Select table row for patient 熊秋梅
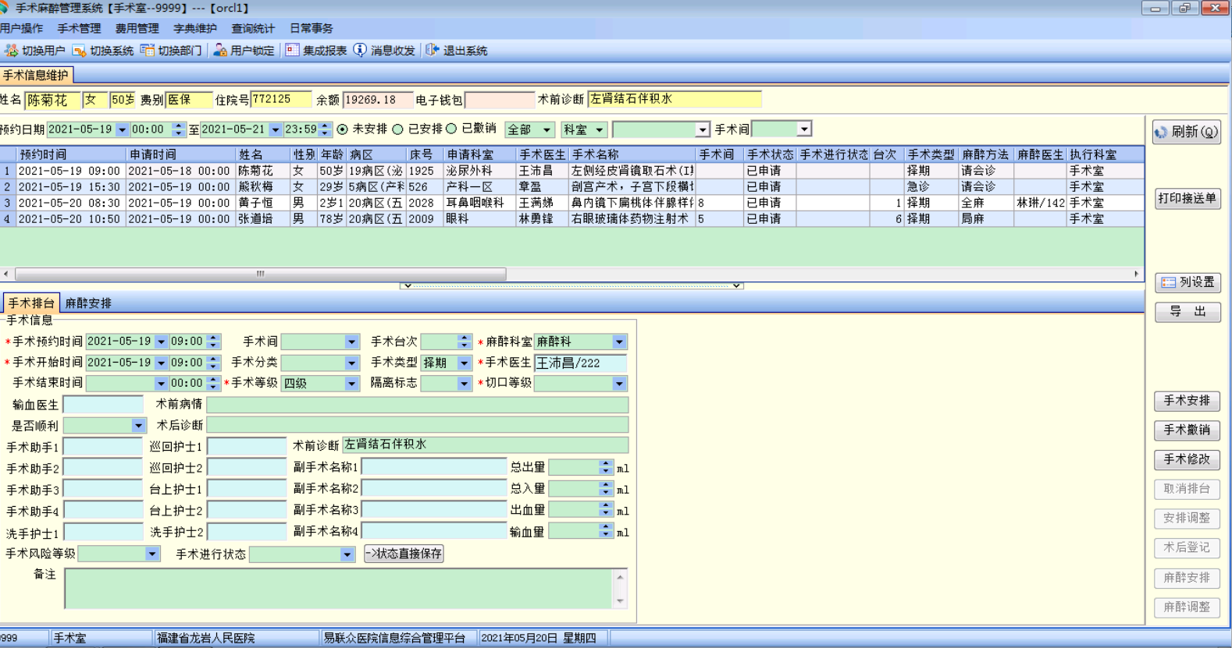 571,187
